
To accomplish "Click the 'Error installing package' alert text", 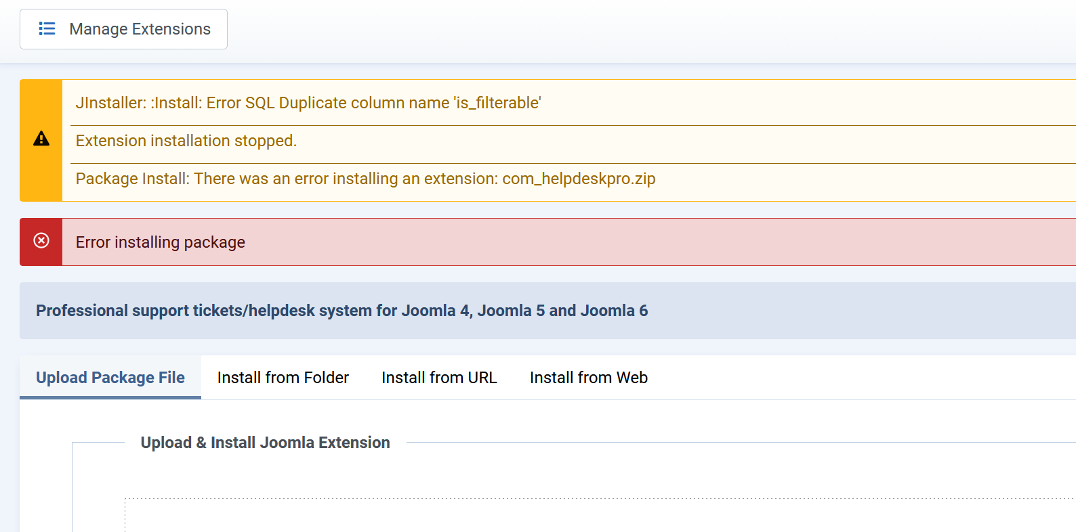I will [161, 242].
